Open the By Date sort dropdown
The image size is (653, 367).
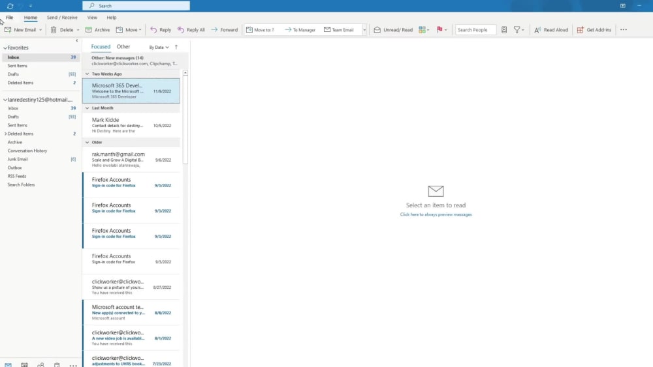coord(159,48)
